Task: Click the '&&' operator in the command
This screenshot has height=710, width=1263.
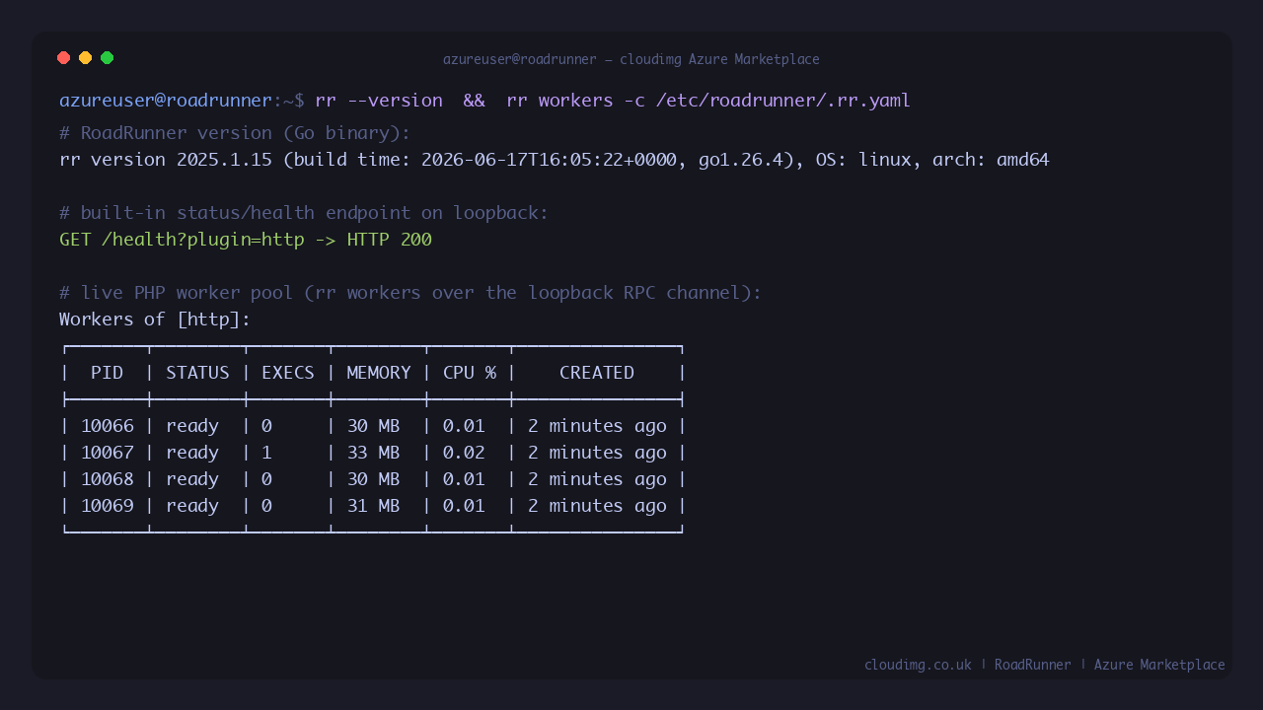Action: coord(475,101)
